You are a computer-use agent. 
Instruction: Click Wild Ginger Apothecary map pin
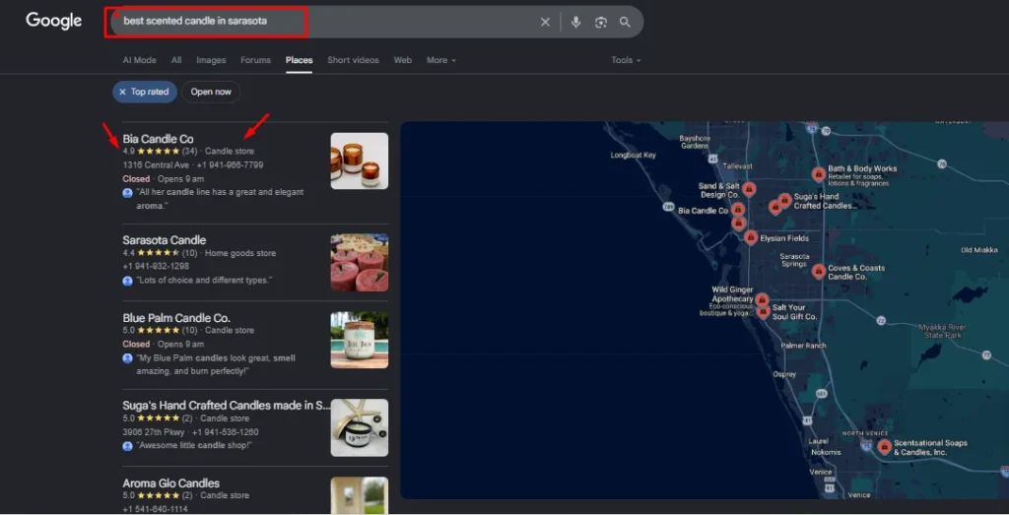click(x=762, y=299)
